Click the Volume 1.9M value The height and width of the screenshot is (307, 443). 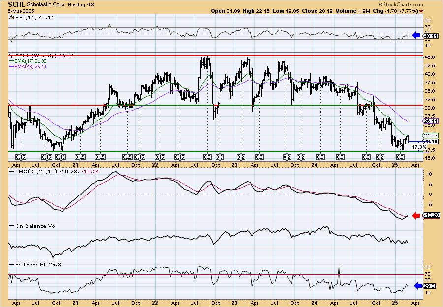[353, 11]
